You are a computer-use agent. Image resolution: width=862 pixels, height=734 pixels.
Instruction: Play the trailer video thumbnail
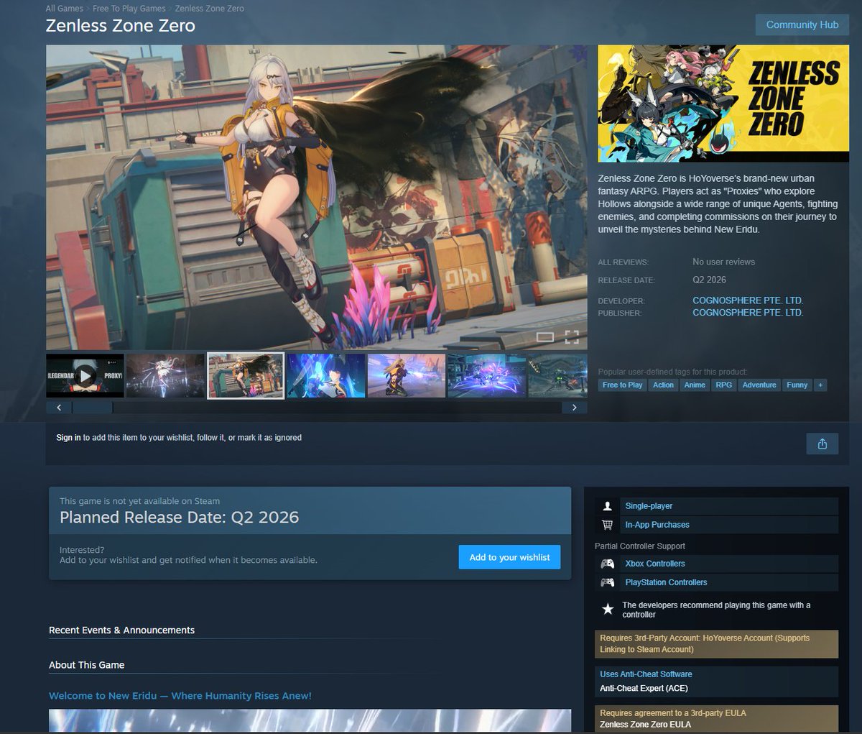tap(85, 375)
